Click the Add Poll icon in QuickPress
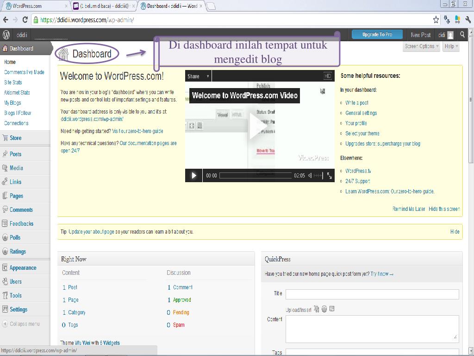Image resolution: width=474 pixels, height=356 pixels. tap(324, 309)
